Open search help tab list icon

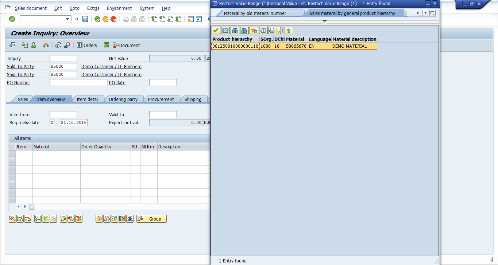pos(432,13)
